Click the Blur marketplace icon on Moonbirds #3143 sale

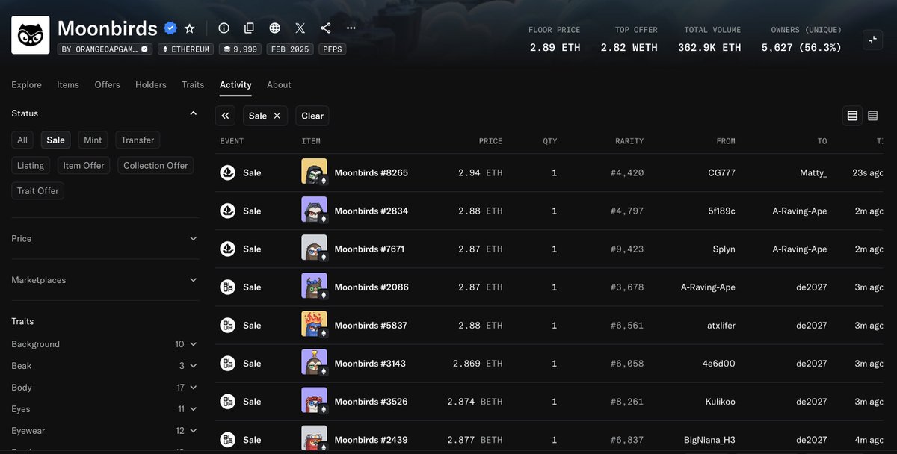click(x=228, y=363)
